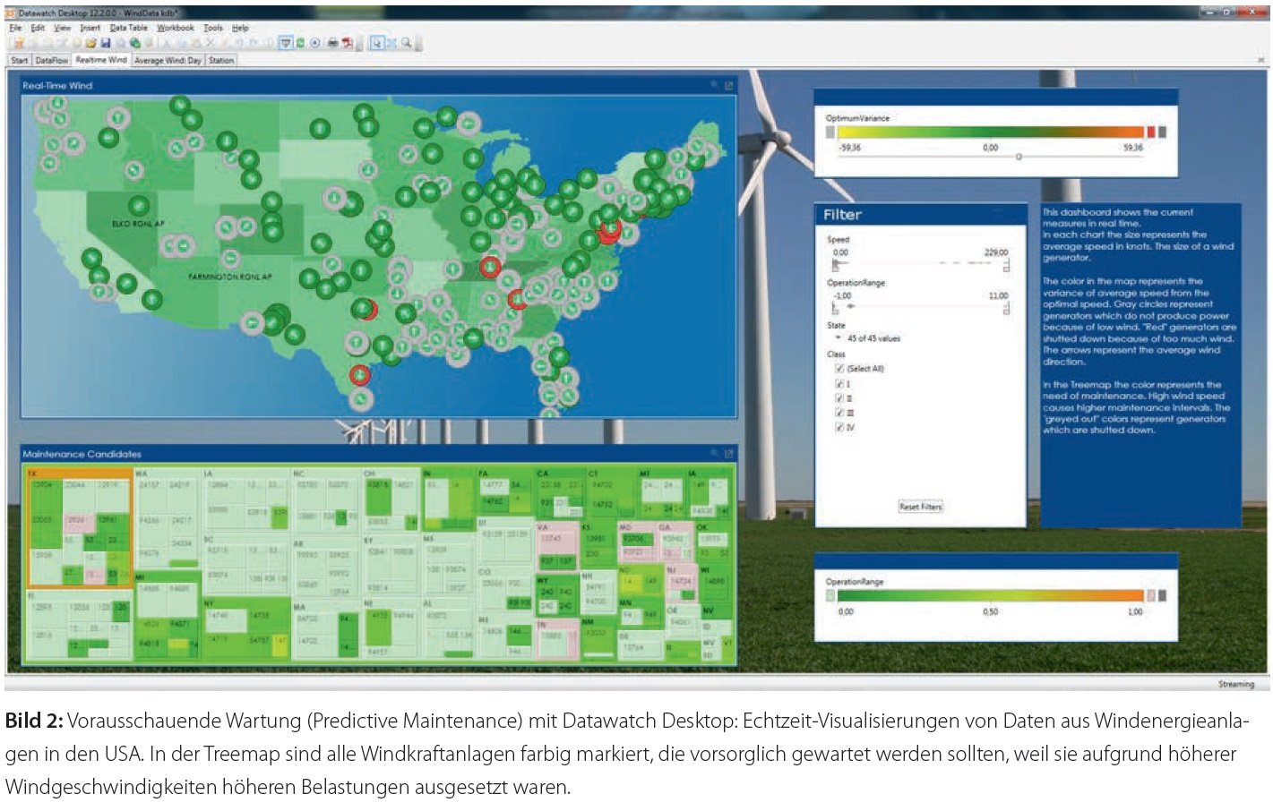Click the FARMINGTON RGNL AP map label

[229, 277]
